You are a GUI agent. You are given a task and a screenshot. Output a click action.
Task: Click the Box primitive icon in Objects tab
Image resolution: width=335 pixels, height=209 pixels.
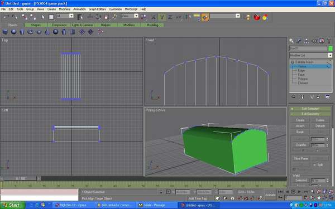click(x=5, y=32)
